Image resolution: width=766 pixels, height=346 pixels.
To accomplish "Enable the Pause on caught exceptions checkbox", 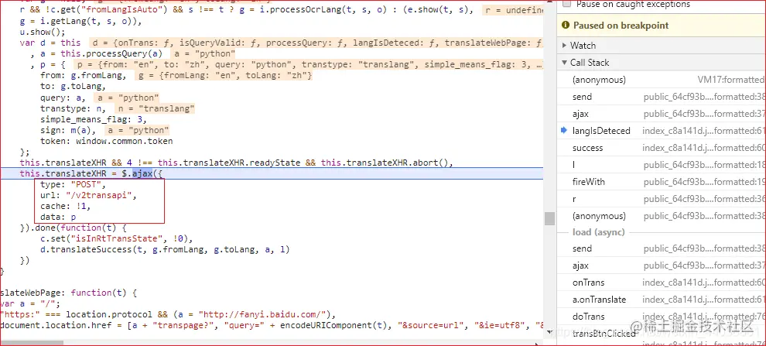I will tap(566, 4).
